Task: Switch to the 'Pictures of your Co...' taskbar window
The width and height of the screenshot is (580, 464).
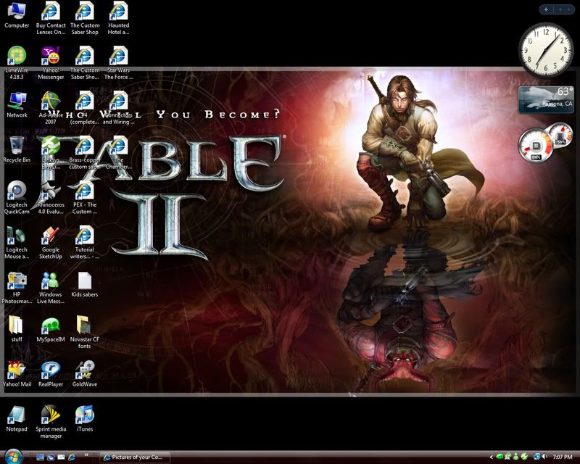Action: click(x=136, y=457)
